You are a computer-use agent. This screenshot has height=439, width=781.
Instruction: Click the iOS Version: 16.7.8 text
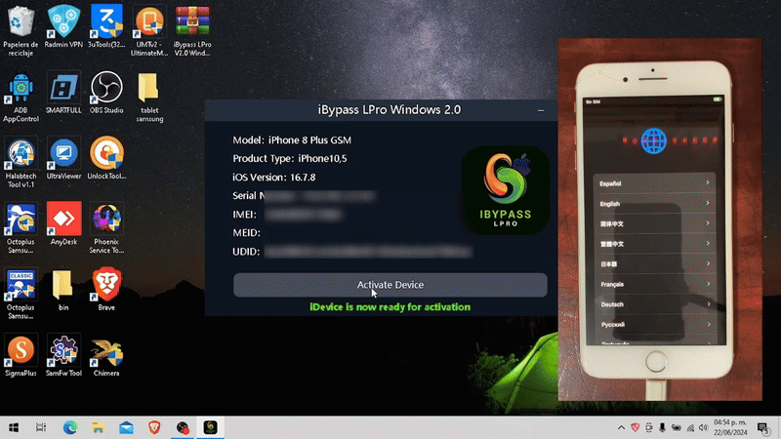274,178
